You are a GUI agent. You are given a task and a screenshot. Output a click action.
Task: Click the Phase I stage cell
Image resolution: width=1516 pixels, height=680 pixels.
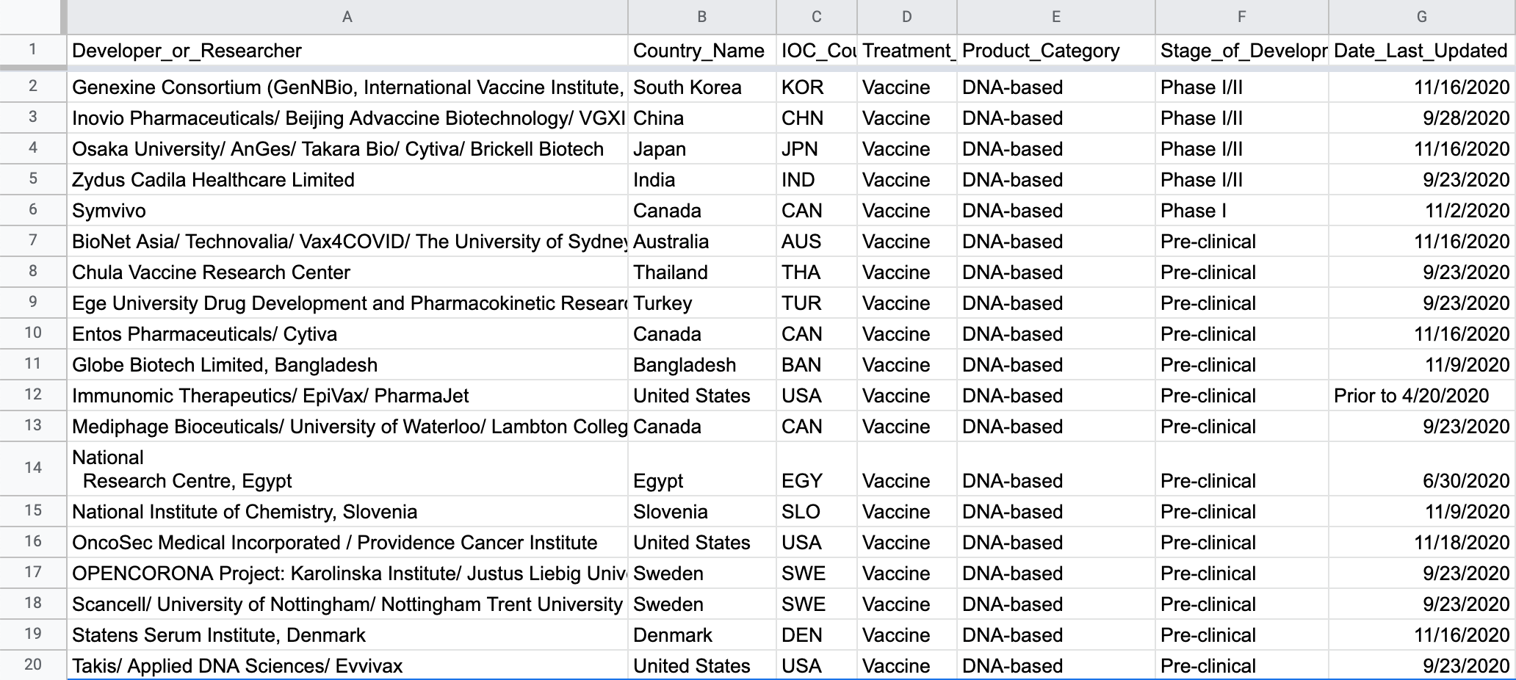(x=1194, y=211)
